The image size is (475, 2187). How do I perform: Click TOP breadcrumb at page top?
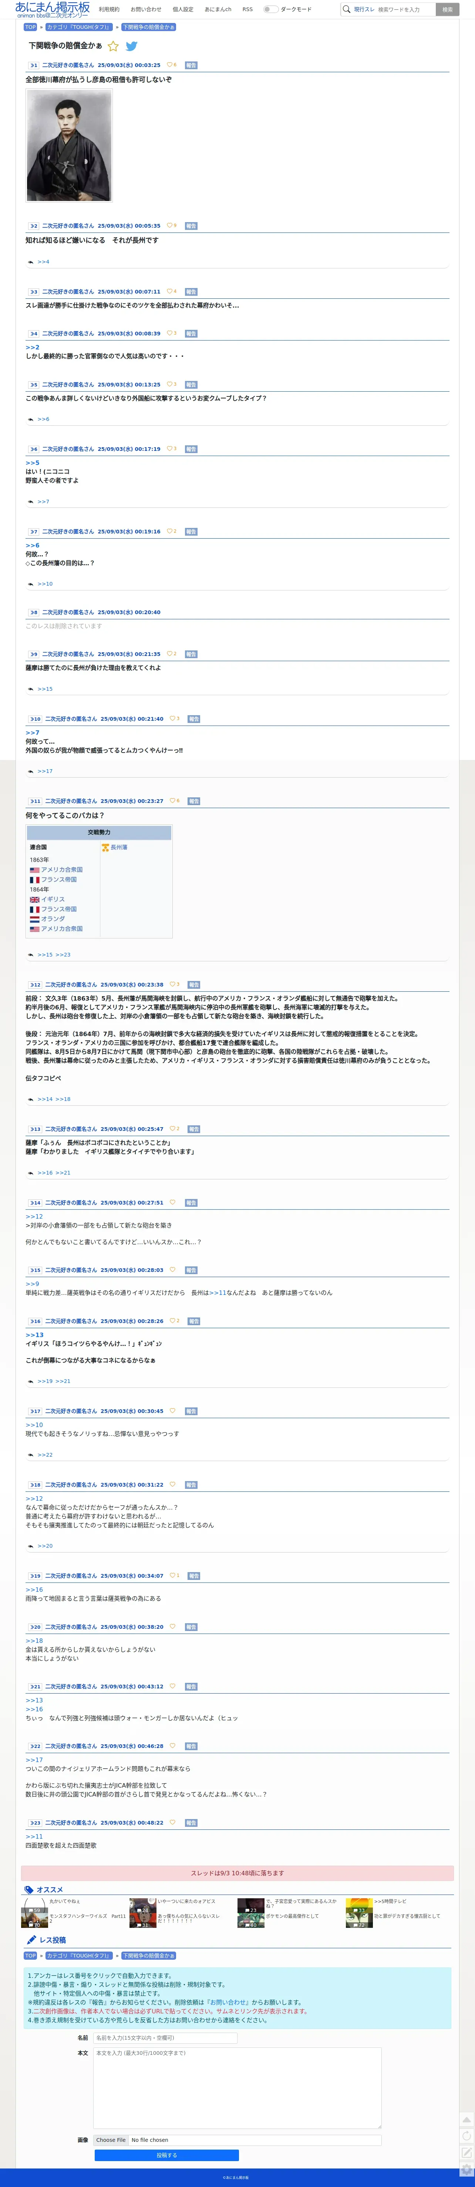pyautogui.click(x=31, y=27)
